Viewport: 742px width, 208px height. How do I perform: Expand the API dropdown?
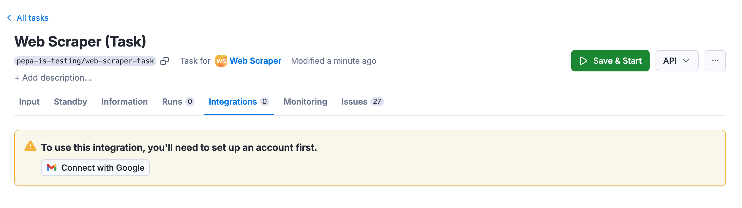point(677,61)
